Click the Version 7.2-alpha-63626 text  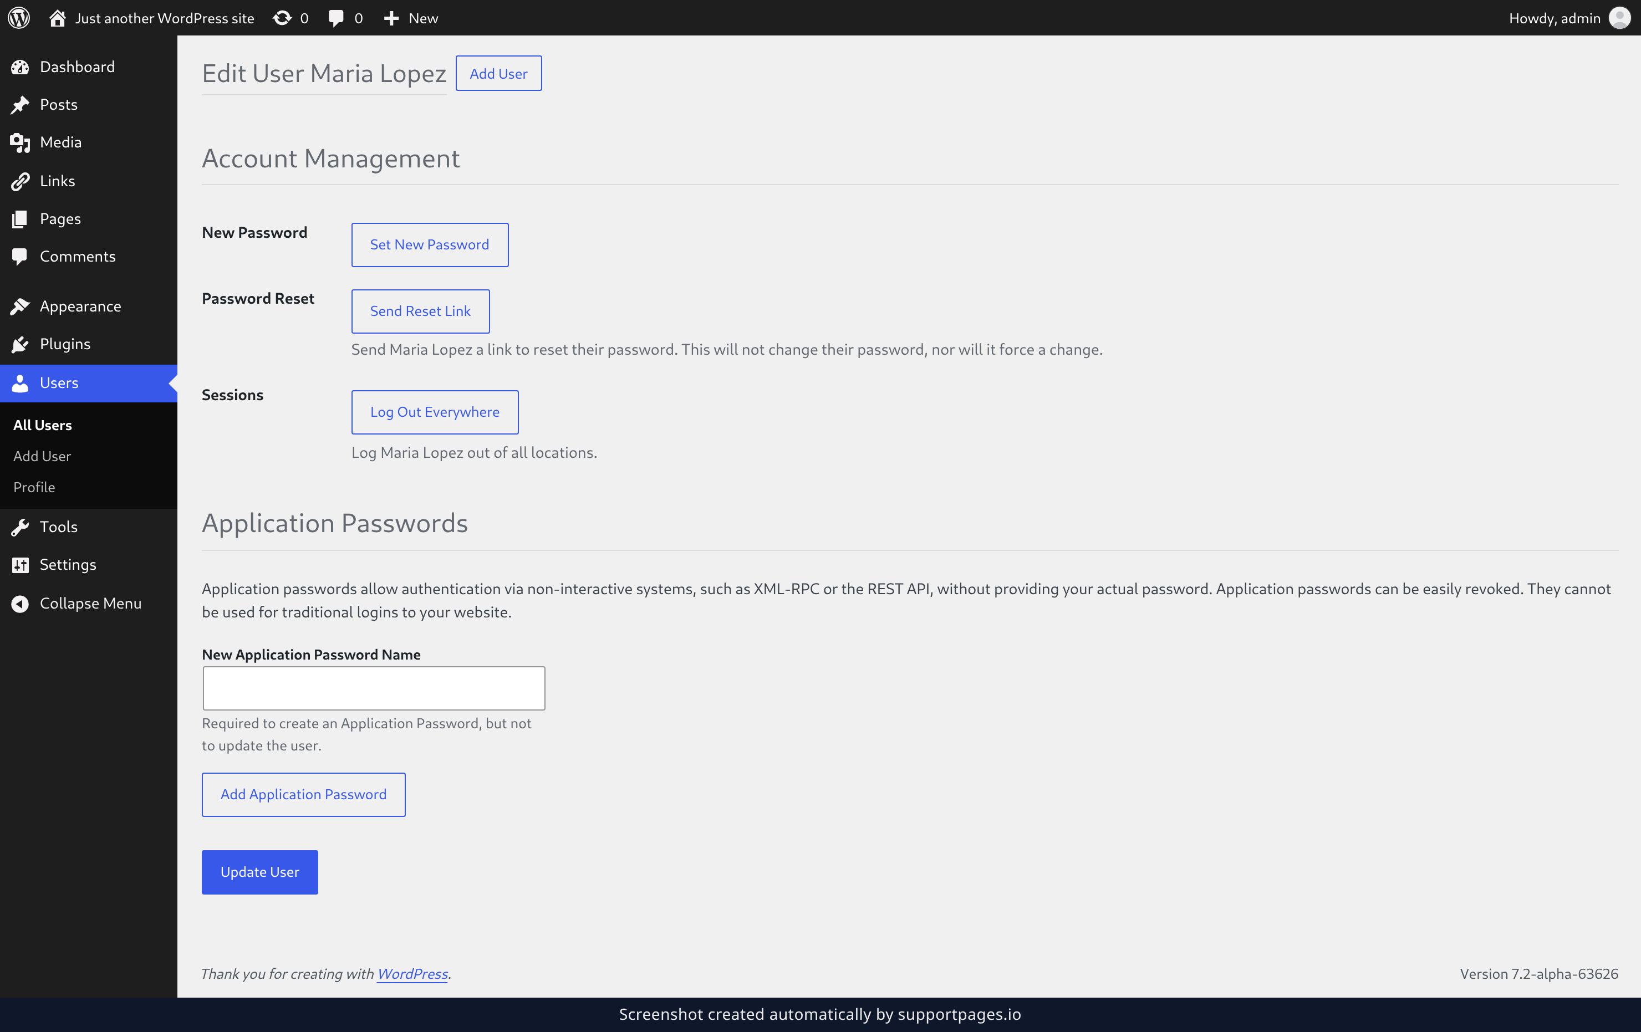pyautogui.click(x=1539, y=973)
